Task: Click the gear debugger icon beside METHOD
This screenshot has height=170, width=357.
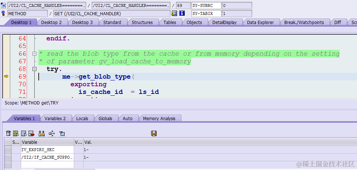Action: 3,13
